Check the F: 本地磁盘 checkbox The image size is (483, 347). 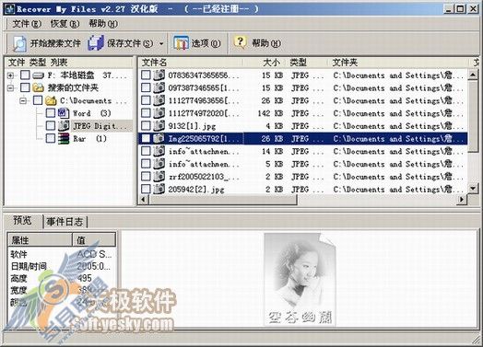[x=25, y=75]
